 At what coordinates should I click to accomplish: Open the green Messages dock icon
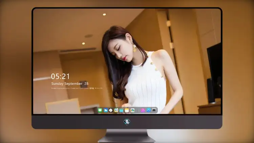coord(100,110)
